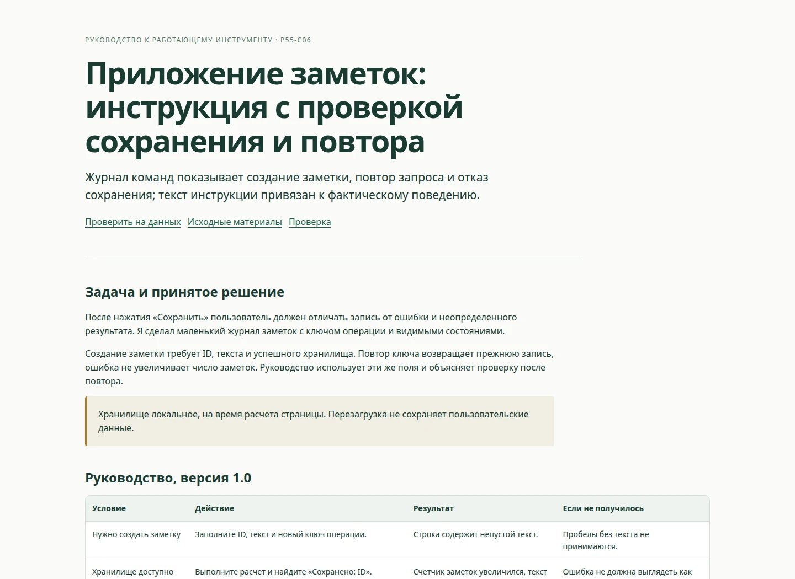795x579 pixels.
Task: Select the breadcrumb text «Руководство к работающему инструменту · P55-C06»
Action: [198, 40]
